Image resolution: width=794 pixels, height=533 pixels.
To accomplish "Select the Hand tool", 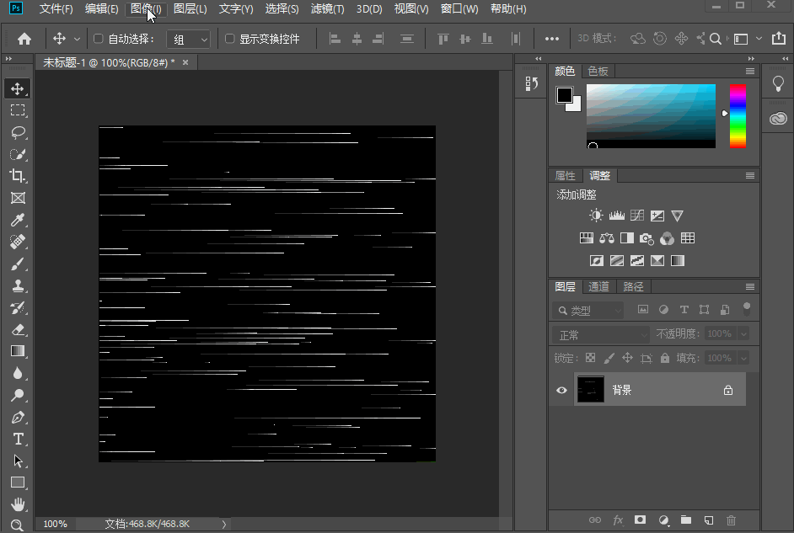I will (18, 504).
